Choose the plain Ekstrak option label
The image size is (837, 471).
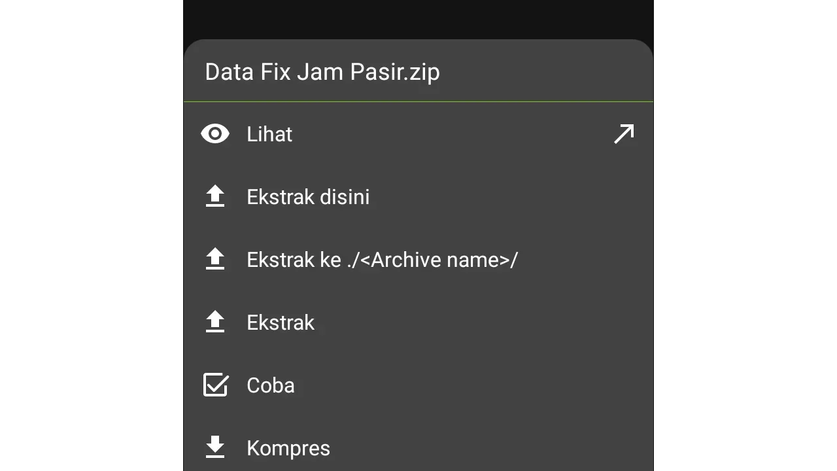[x=281, y=323]
